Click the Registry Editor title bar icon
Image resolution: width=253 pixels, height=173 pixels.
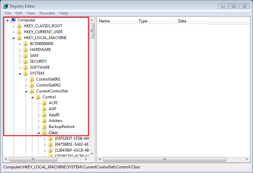(x=6, y=6)
